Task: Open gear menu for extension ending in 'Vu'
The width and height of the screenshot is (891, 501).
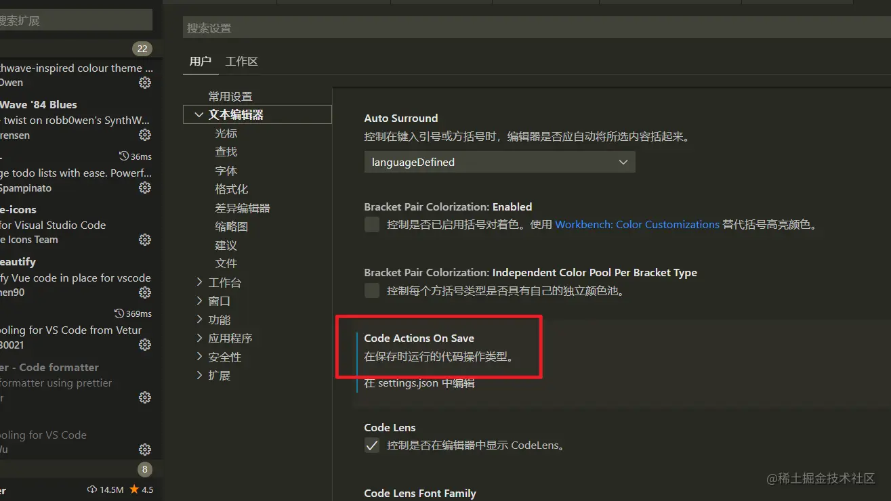Action: (145, 450)
